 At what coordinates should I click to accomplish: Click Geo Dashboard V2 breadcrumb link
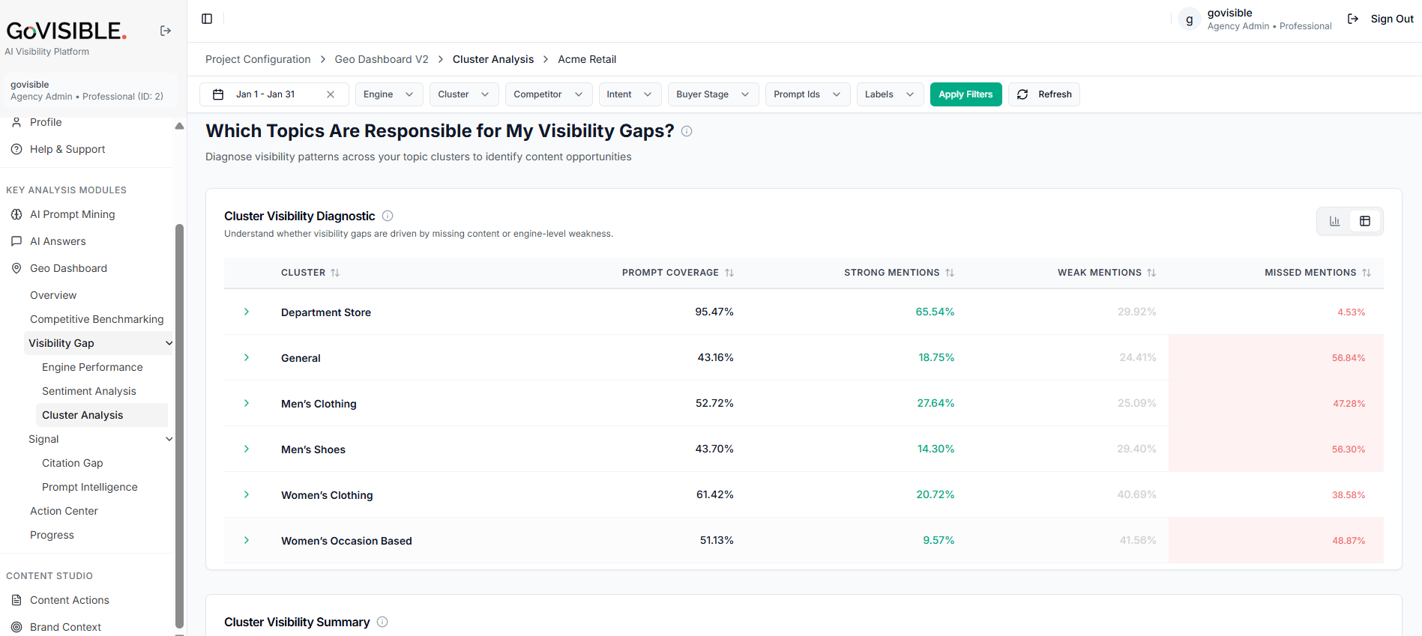382,59
